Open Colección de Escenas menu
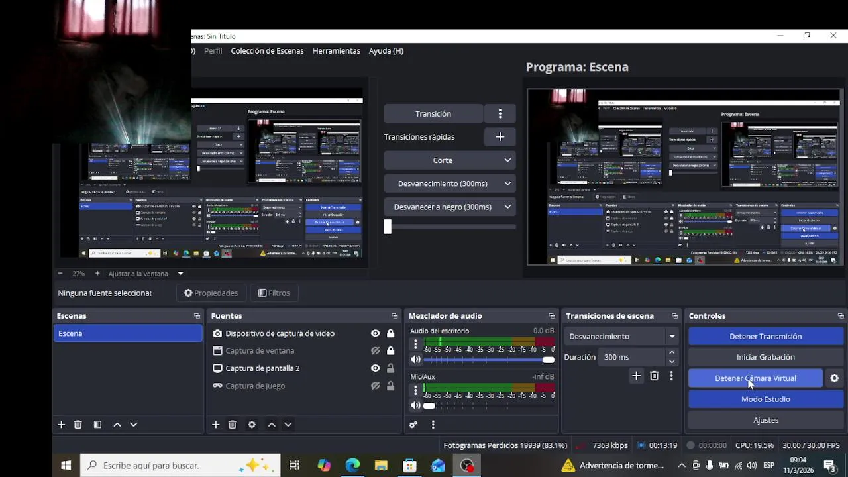The width and height of the screenshot is (848, 477). [267, 51]
